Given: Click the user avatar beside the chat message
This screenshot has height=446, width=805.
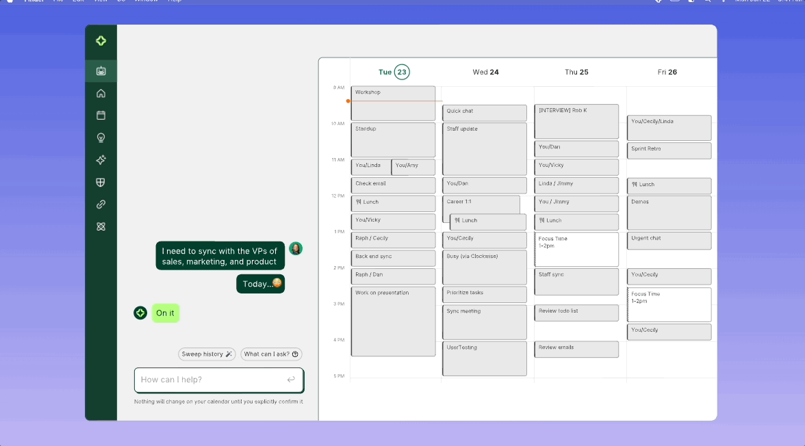Looking at the screenshot, I should (296, 249).
